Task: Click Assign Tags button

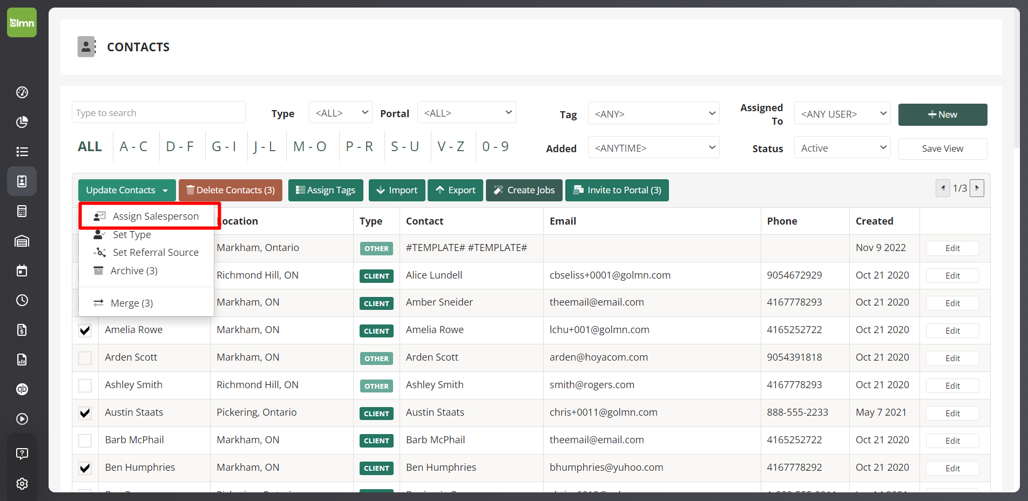Action: tap(326, 190)
